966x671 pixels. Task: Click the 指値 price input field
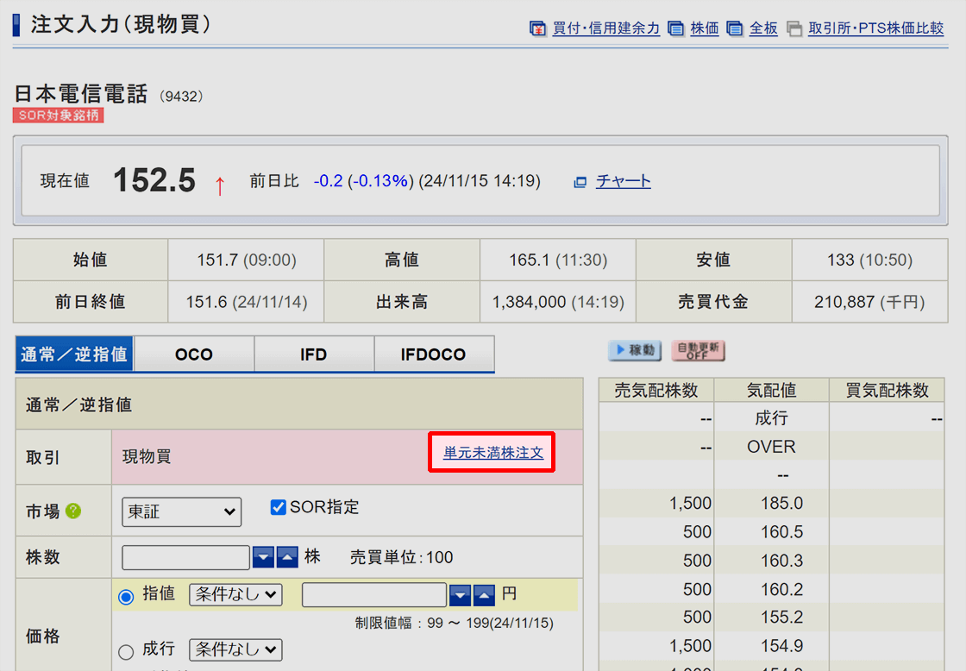tap(374, 595)
